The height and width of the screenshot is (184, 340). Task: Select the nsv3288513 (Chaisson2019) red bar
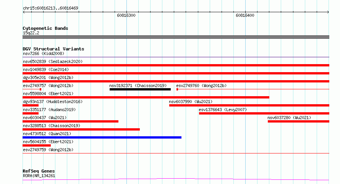point(81,129)
